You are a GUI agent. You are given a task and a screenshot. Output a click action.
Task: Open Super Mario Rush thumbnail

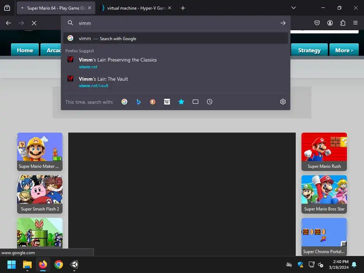coord(324,151)
